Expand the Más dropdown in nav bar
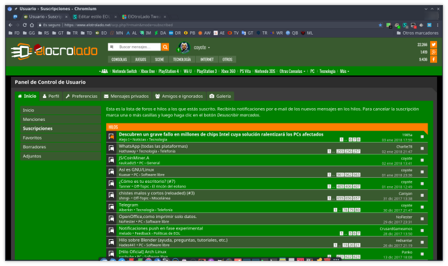Image resolution: width=448 pixels, height=266 pixels. 344,71
